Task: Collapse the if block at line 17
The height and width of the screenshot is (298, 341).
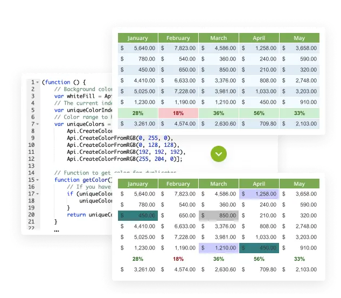Action: [x=37, y=194]
